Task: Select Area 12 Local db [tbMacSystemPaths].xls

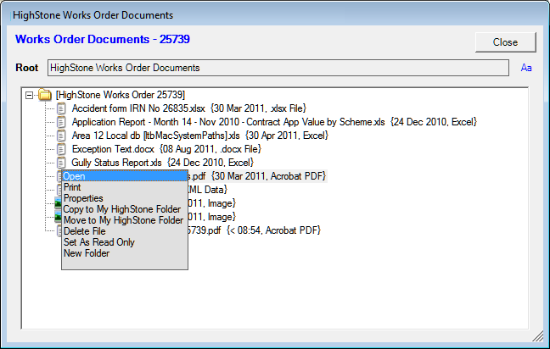Action: (x=200, y=136)
